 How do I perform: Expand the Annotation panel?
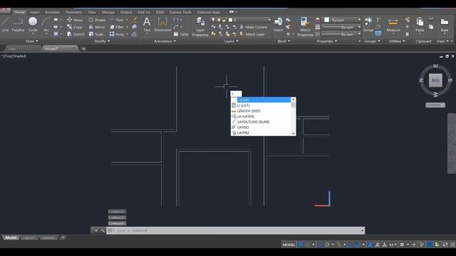pyautogui.click(x=165, y=41)
